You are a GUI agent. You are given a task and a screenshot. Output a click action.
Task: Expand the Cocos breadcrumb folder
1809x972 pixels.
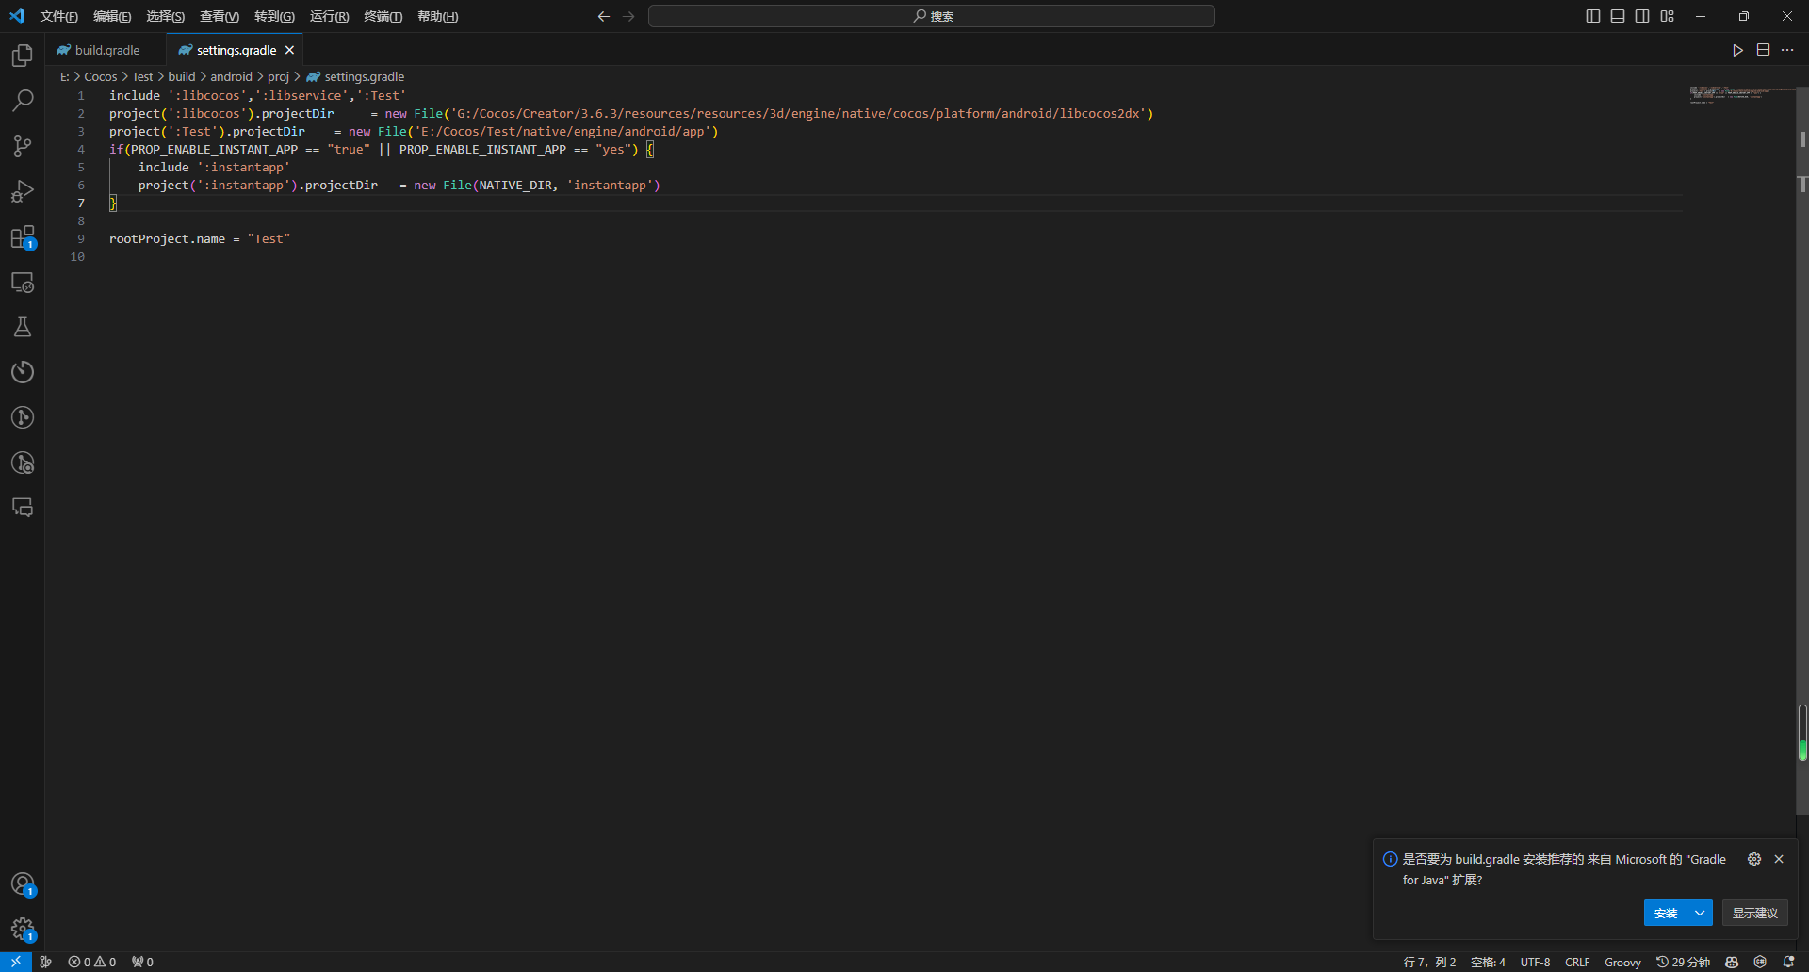[101, 76]
